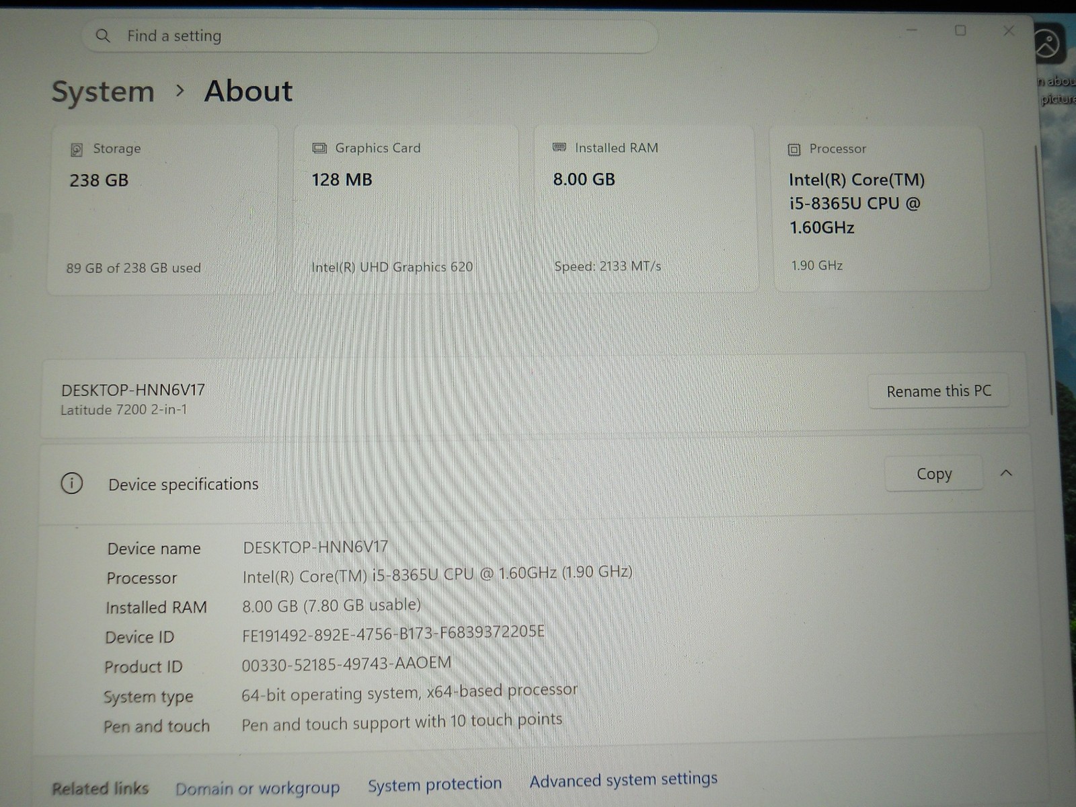Open Advanced system settings link
The image size is (1076, 807).
click(623, 780)
